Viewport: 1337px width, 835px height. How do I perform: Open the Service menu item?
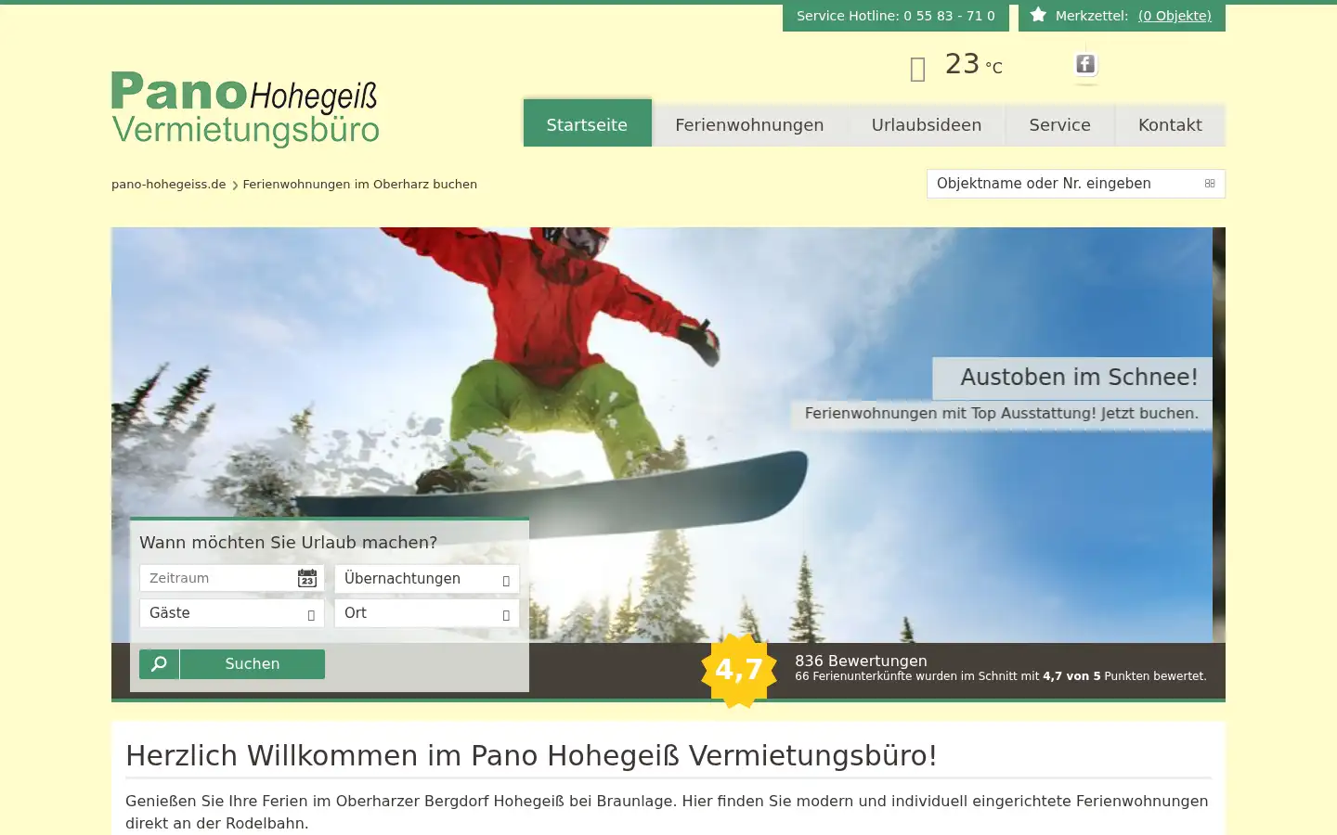click(x=1059, y=125)
